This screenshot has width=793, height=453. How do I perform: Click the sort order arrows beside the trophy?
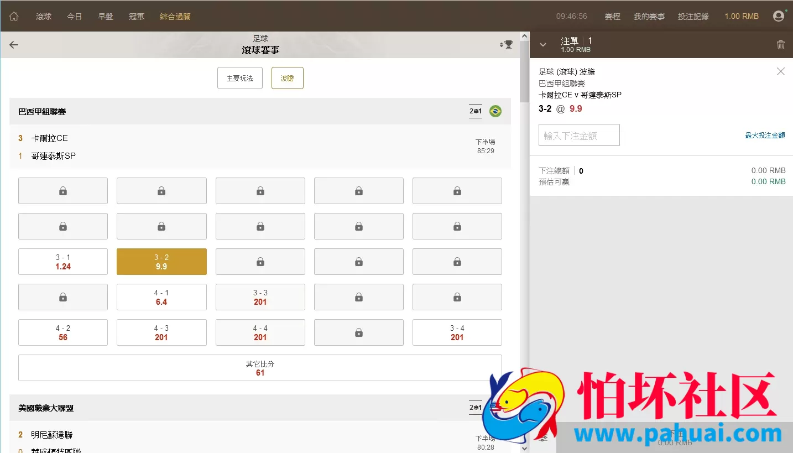point(502,45)
